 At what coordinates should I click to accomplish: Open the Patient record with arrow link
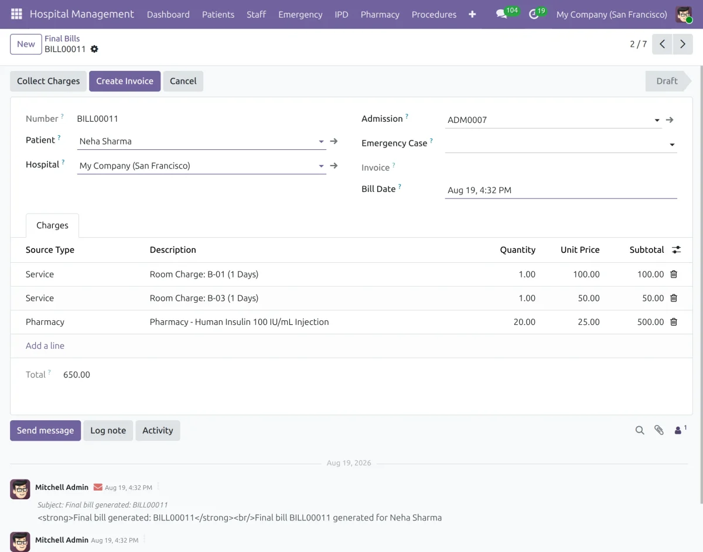(x=334, y=141)
